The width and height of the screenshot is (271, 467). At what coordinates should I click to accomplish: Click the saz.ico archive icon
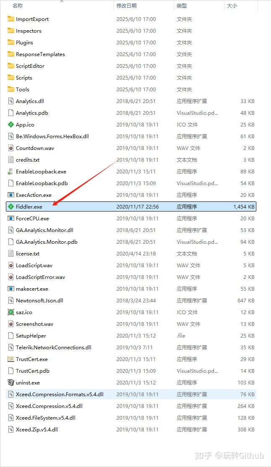pyautogui.click(x=11, y=312)
